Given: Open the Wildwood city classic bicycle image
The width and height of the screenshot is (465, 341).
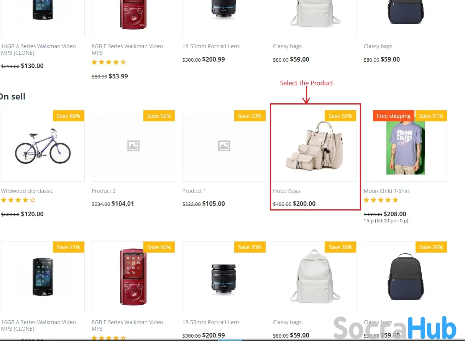Looking at the screenshot, I should 43,146.
